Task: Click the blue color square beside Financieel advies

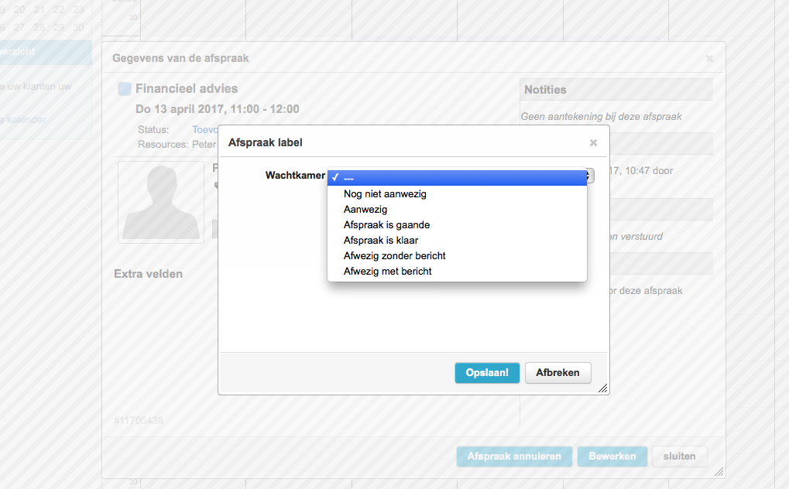Action: [x=125, y=89]
